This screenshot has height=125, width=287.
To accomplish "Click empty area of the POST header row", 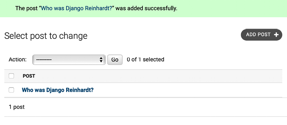I will point(155,76).
